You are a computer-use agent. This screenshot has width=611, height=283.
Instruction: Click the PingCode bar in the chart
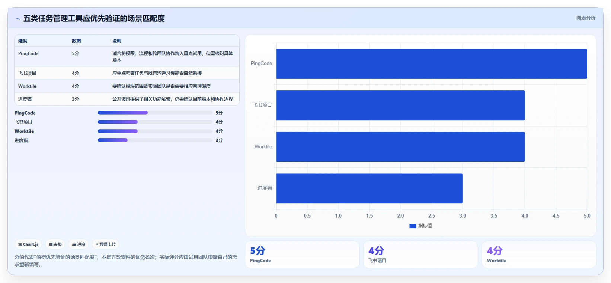(432, 64)
